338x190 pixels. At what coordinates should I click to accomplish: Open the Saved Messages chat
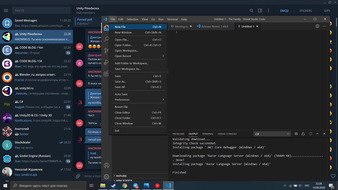tap(36, 23)
